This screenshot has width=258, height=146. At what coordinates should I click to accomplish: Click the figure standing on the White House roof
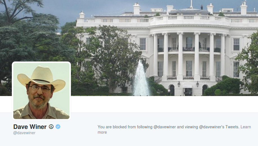tap(201, 7)
